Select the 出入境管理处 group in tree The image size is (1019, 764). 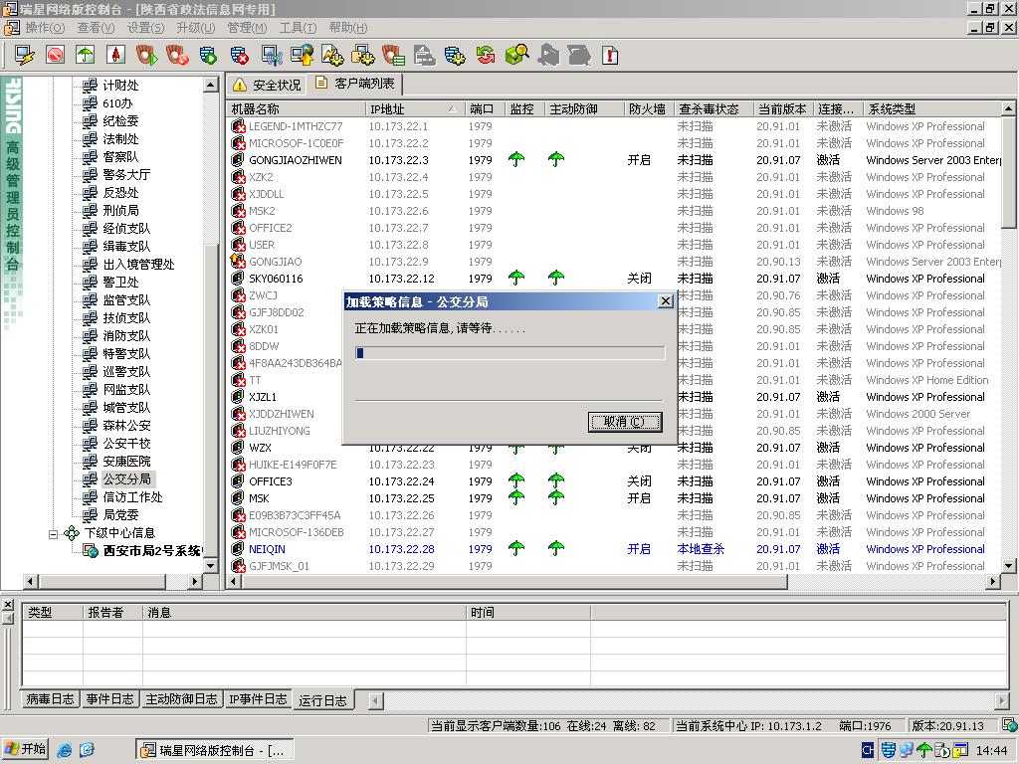tap(138, 265)
